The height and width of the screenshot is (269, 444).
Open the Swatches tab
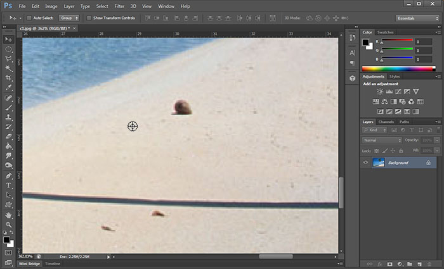385,32
